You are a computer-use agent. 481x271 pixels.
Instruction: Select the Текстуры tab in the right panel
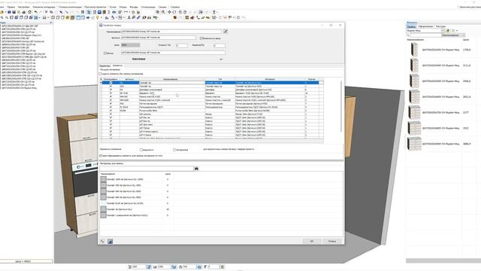tap(440, 26)
